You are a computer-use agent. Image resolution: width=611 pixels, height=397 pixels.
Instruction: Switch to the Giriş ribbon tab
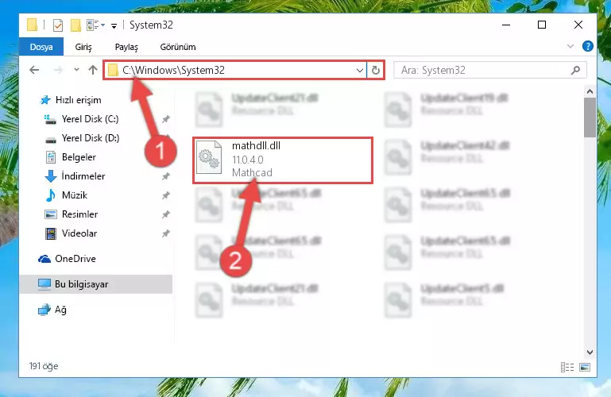coord(83,47)
